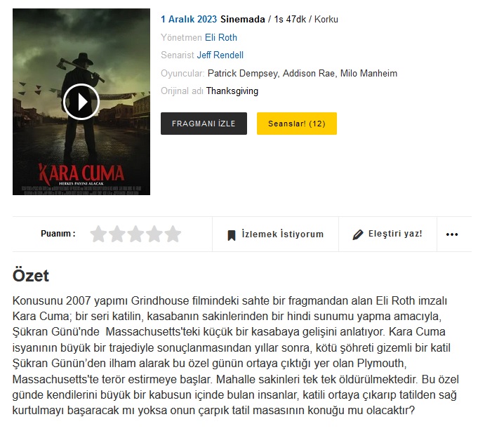Click the Korku genre label

coord(326,19)
